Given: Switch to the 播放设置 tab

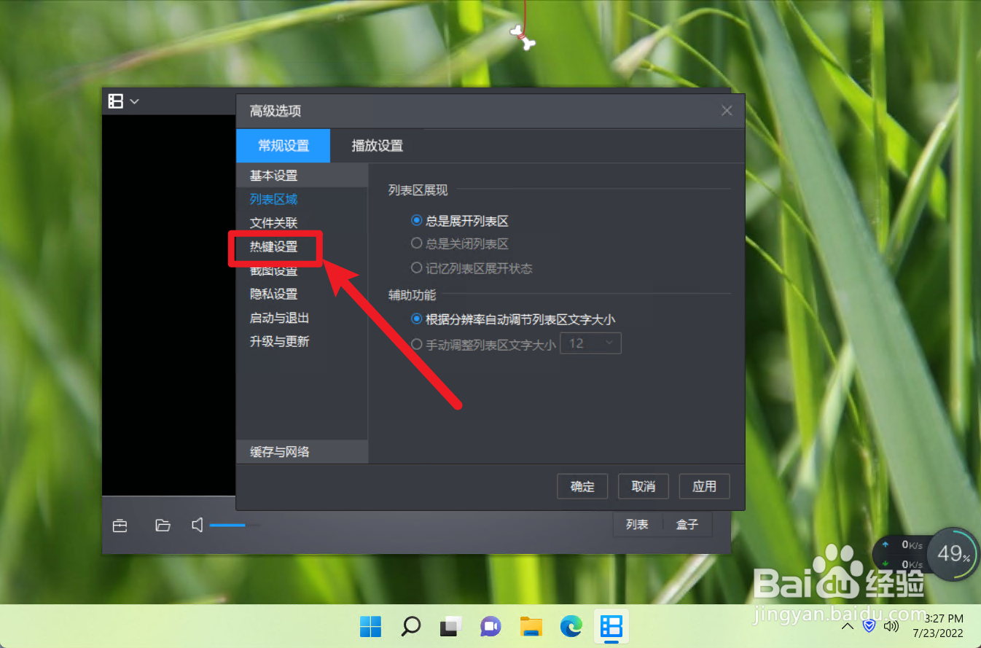Looking at the screenshot, I should [376, 145].
